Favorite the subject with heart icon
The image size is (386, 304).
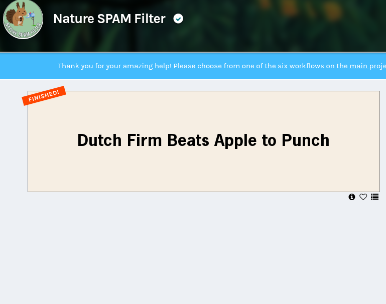point(363,197)
